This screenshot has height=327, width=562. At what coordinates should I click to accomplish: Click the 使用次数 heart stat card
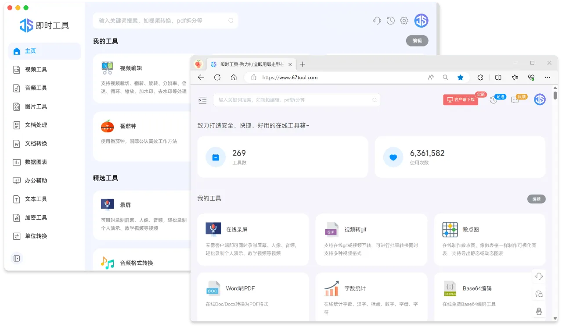click(x=460, y=157)
